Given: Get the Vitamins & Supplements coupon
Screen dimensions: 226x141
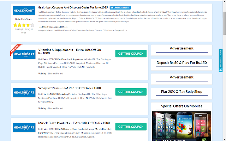Looking at the screenshot, I should pyautogui.click(x=131, y=54).
